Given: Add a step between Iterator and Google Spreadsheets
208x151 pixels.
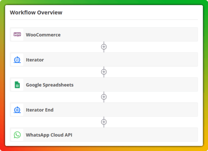Looking at the screenshot, I should coord(104,72).
